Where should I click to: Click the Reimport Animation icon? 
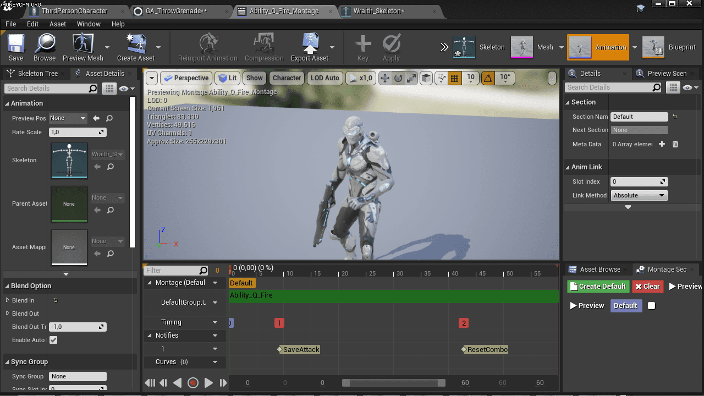tap(208, 47)
